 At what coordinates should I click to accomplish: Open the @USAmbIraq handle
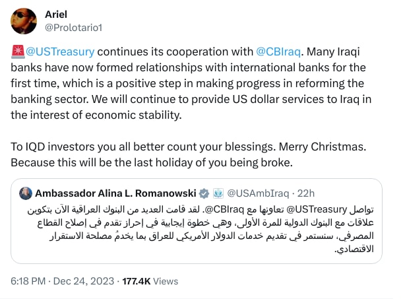click(x=258, y=193)
